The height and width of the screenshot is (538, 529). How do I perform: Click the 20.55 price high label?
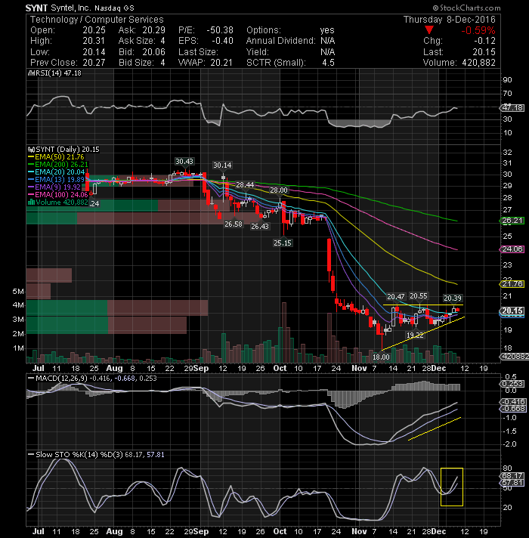419,296
